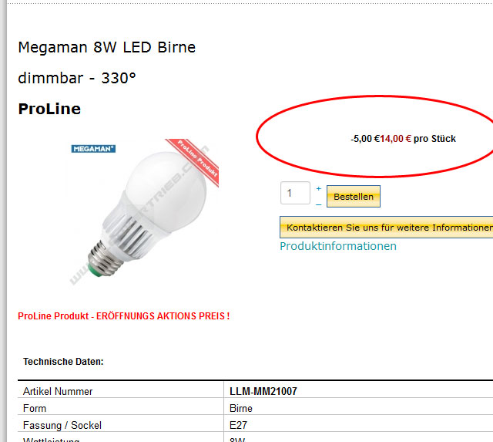
Task: Click the 14,00 € sale price
Action: pos(396,139)
